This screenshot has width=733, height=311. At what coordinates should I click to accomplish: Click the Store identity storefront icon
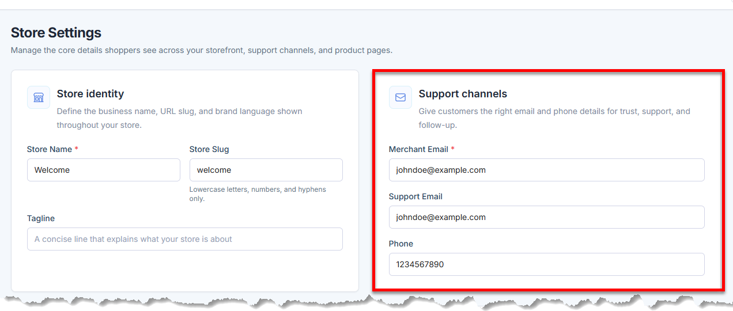39,97
